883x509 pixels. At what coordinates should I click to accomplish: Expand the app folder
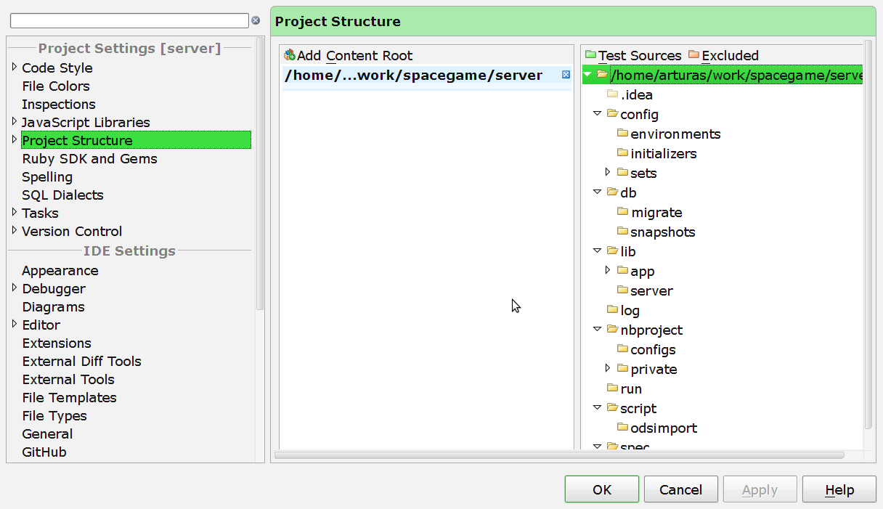(x=608, y=270)
